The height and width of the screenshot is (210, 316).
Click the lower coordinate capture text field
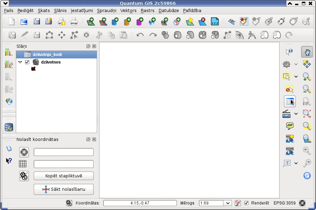[64, 164]
